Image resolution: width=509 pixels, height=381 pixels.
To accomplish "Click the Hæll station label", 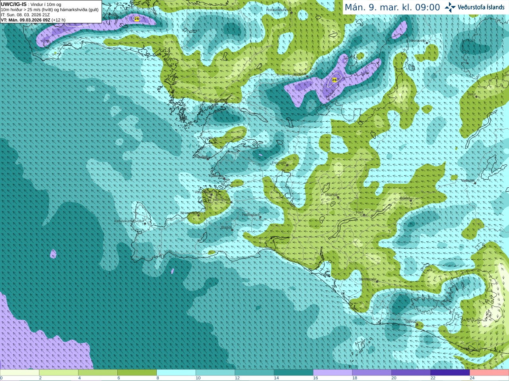I will click(359, 212).
